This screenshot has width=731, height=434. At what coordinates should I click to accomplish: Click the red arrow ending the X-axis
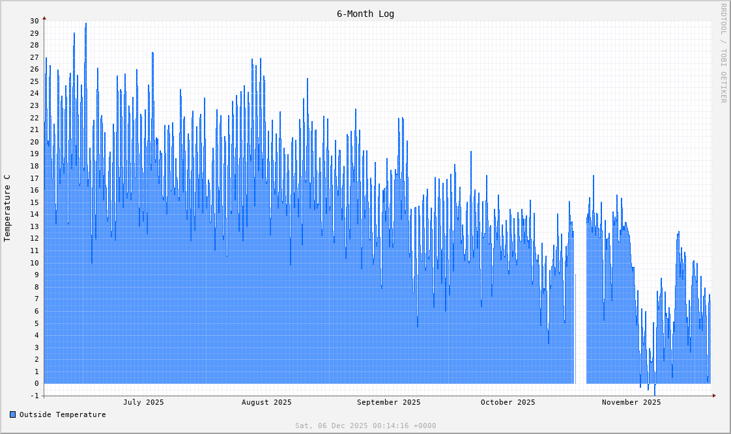click(x=712, y=393)
